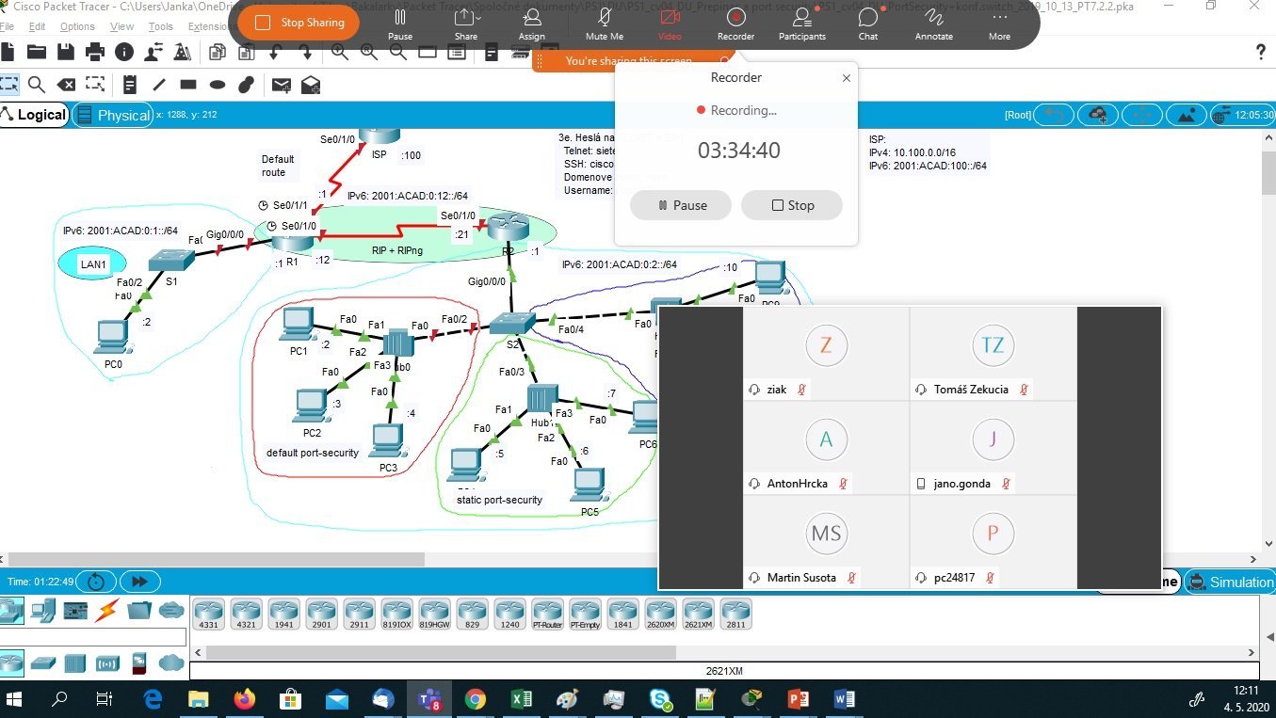
Task: Click router R2 in the topology
Action: click(508, 229)
